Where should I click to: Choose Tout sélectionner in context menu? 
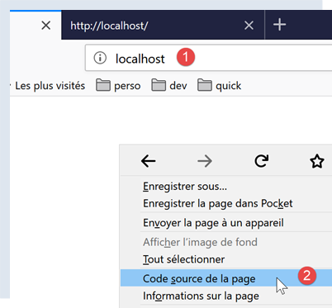tap(226, 259)
